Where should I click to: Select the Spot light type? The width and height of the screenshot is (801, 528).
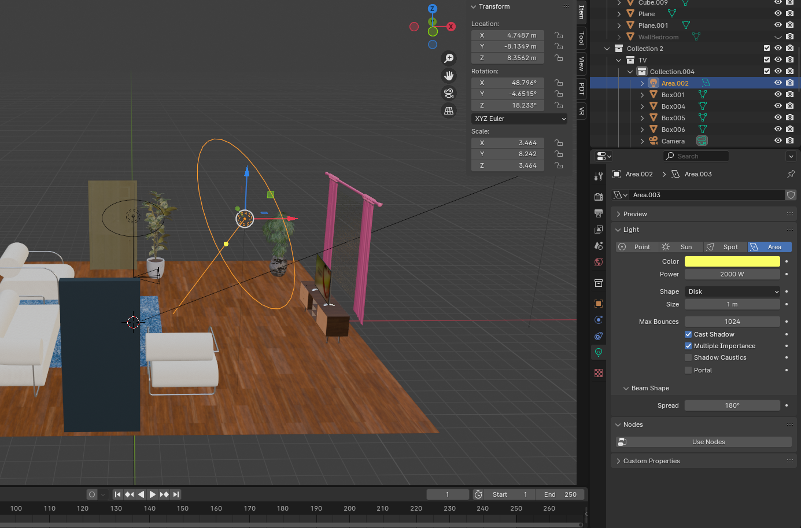tap(725, 247)
